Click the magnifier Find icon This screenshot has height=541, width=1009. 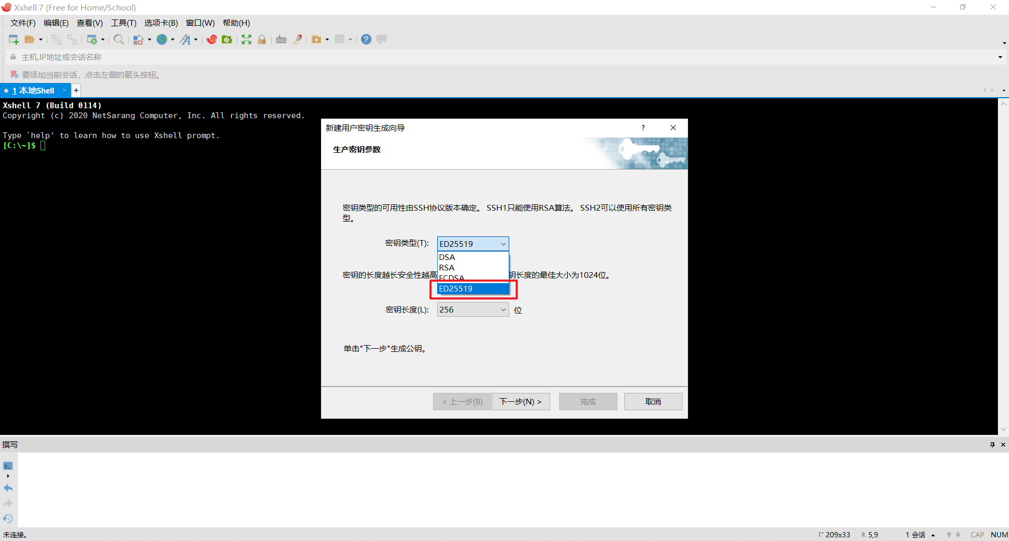pos(119,39)
